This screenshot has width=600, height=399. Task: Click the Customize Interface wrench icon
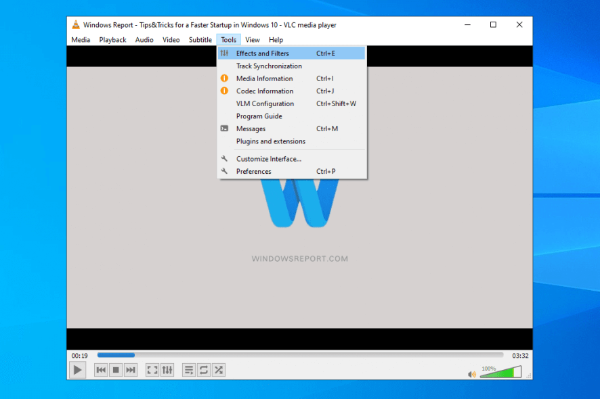224,159
